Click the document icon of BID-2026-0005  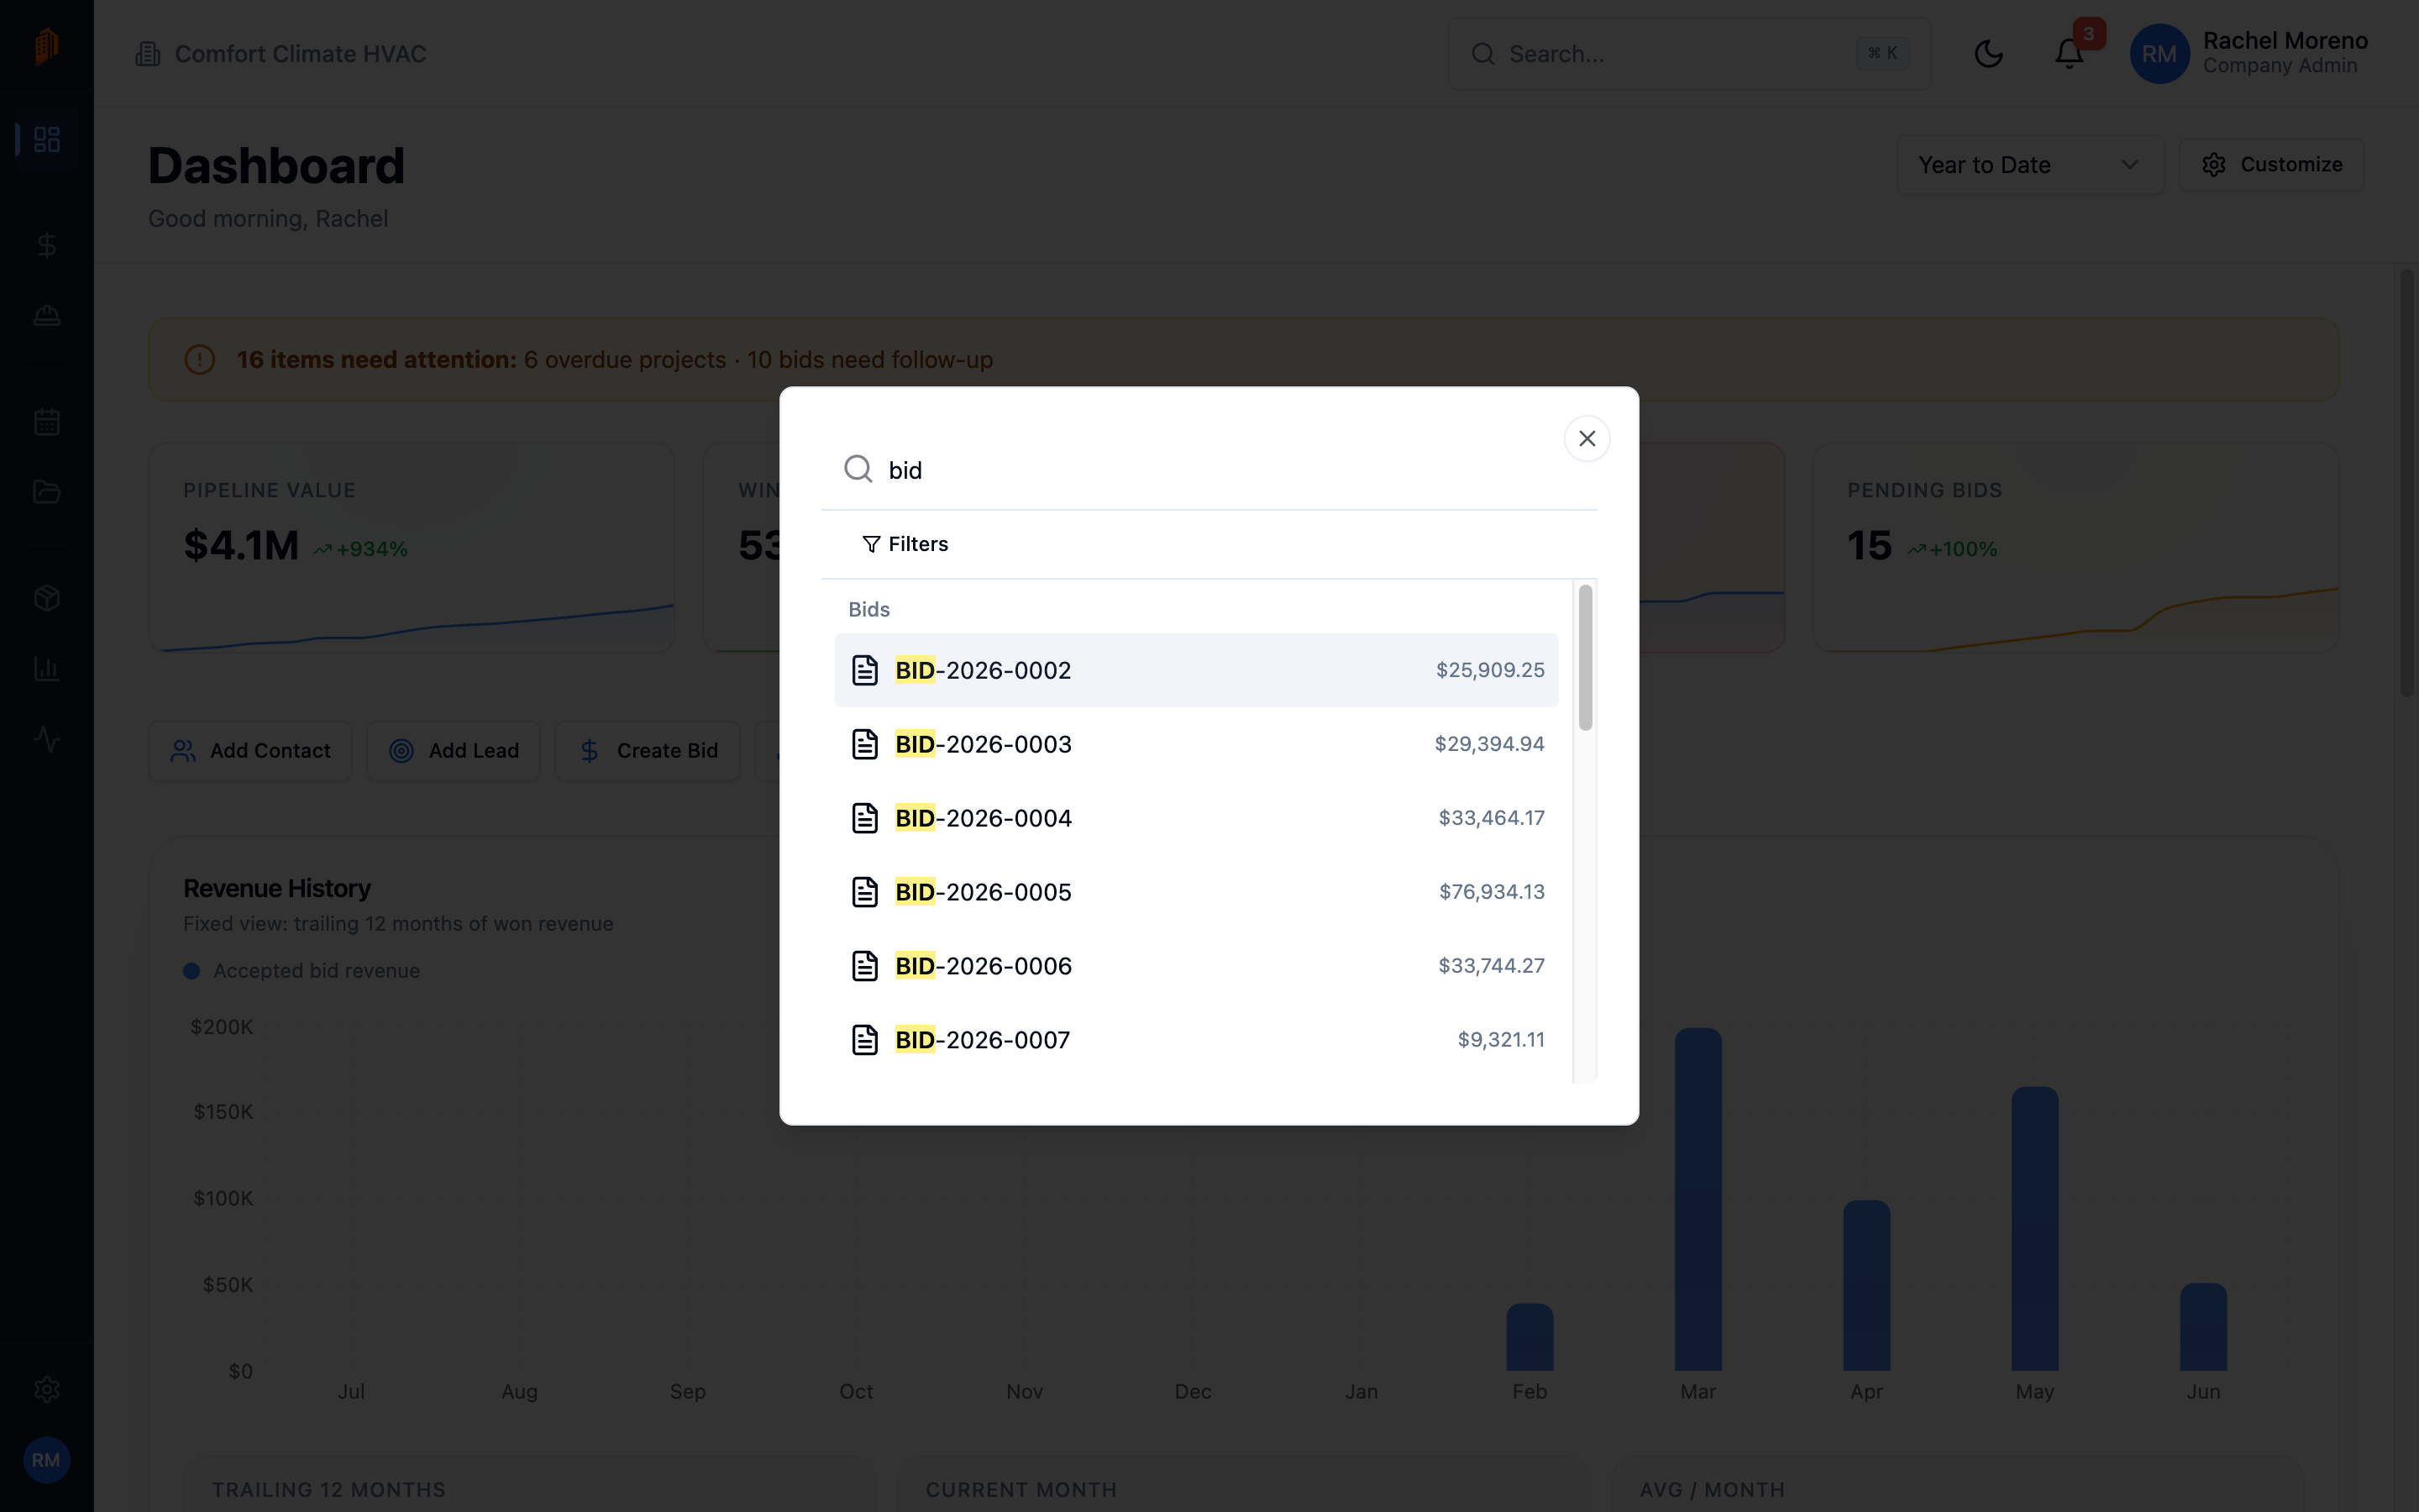pyautogui.click(x=864, y=892)
